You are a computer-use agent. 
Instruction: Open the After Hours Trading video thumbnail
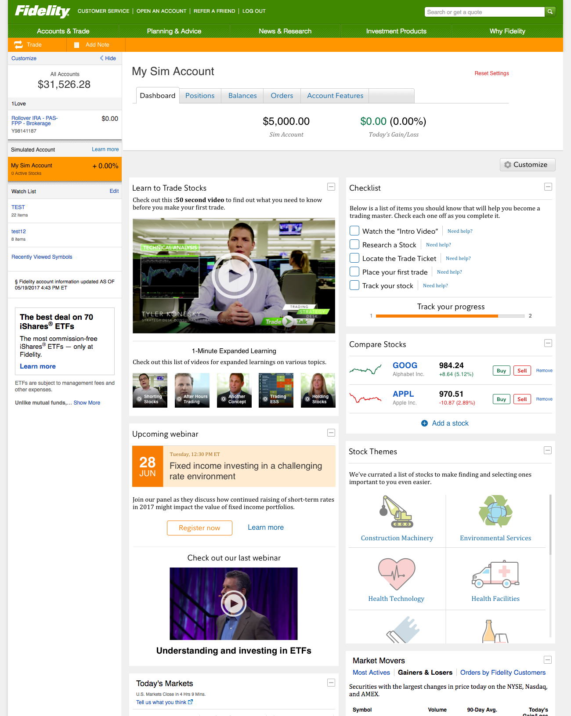192,391
